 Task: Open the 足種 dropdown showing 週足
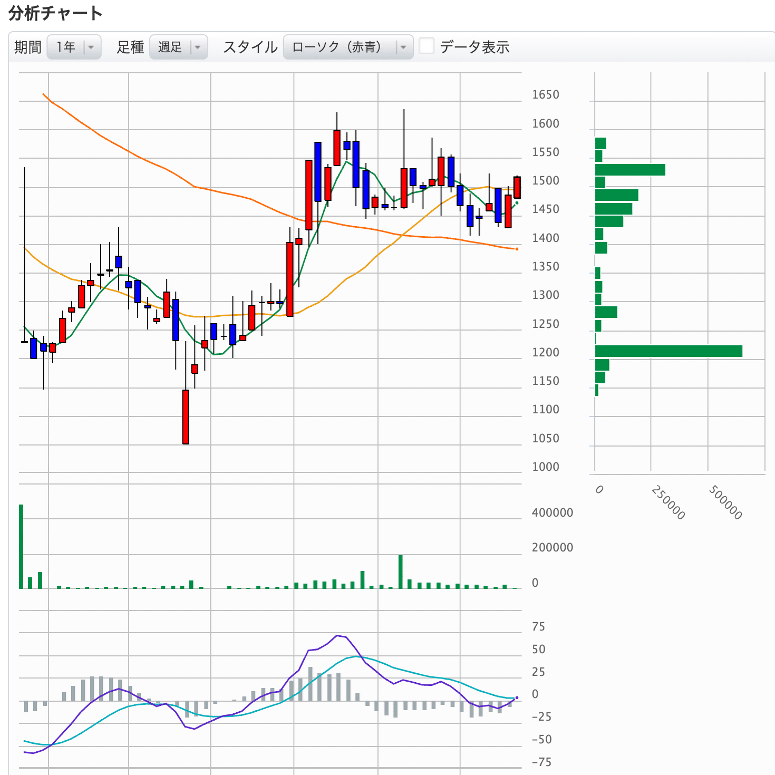(x=179, y=47)
